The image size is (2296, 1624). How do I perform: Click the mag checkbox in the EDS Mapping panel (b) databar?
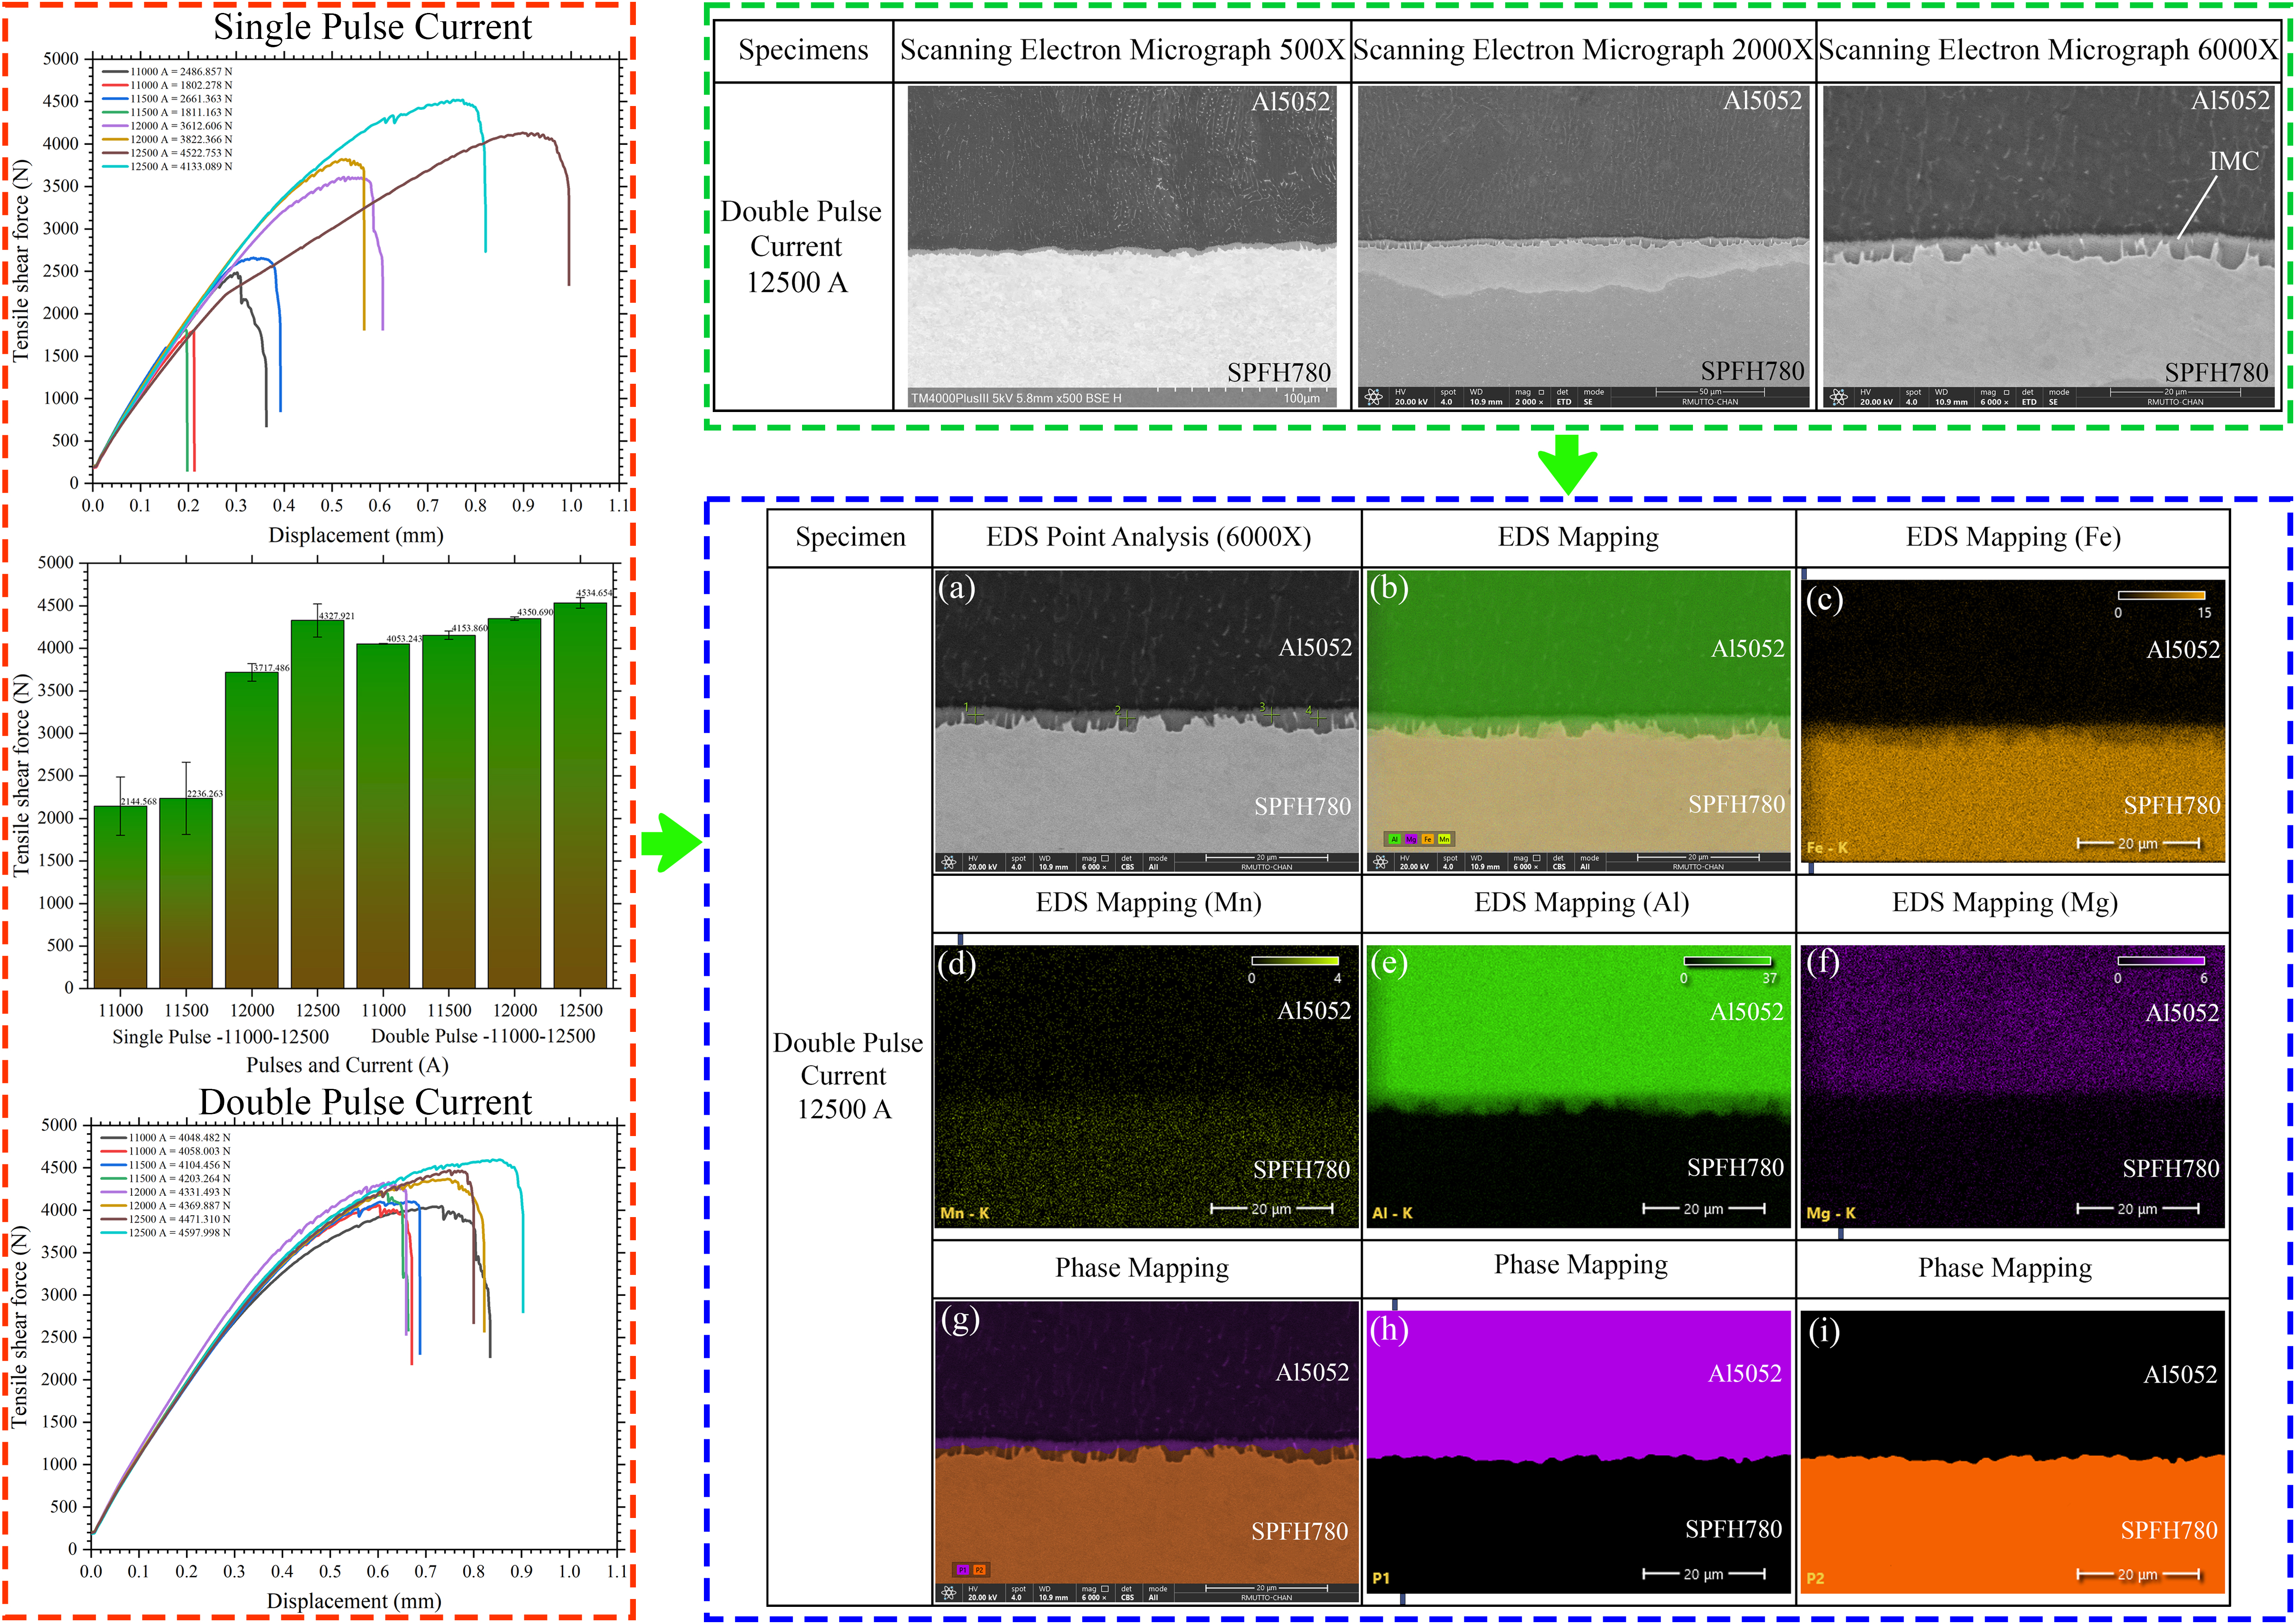1536,858
